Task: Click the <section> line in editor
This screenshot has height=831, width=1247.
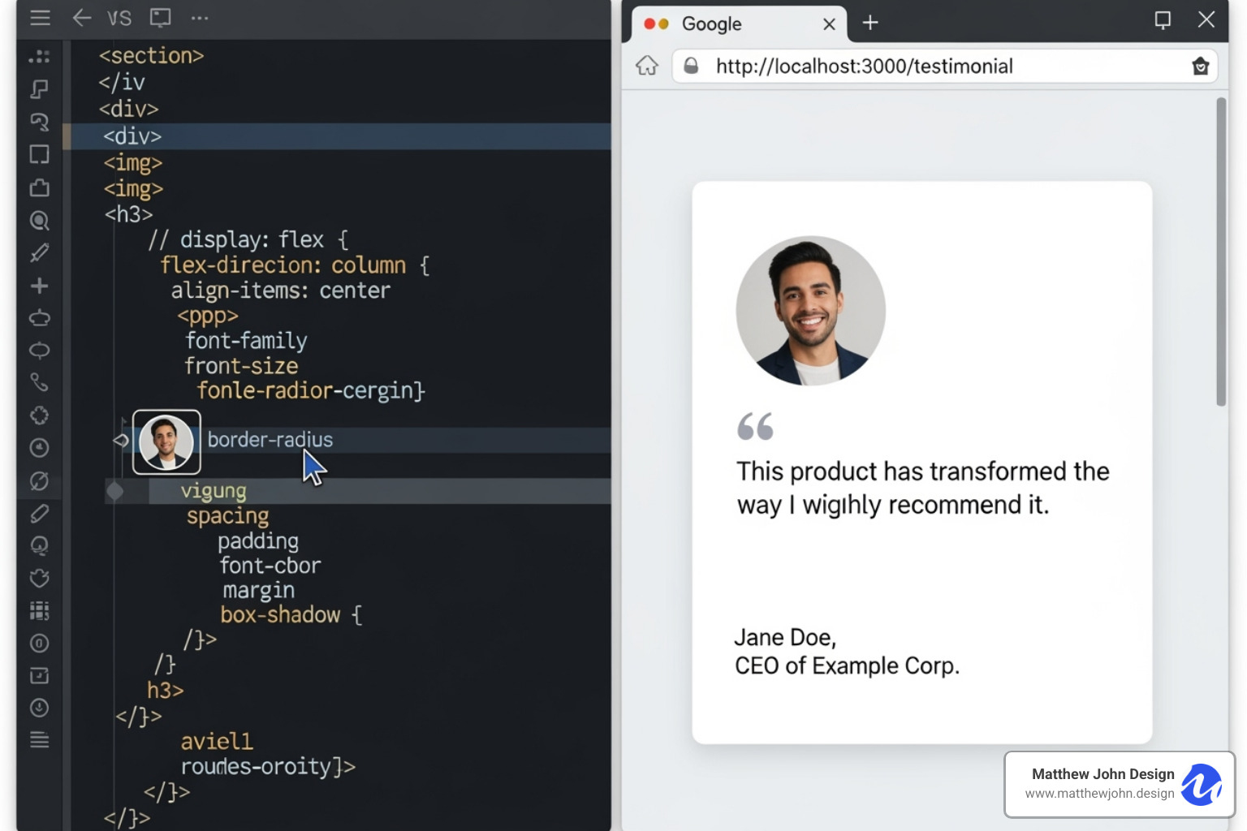Action: pyautogui.click(x=151, y=55)
